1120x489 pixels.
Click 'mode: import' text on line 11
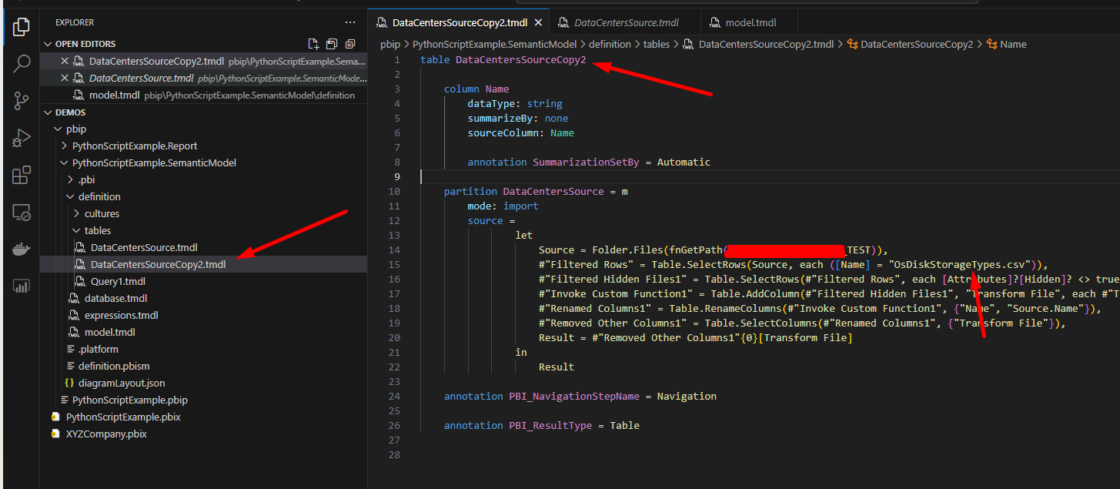(503, 206)
